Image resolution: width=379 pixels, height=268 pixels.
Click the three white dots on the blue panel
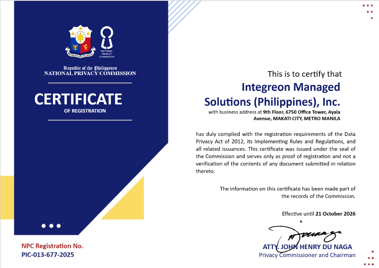pyautogui.click(x=51, y=226)
